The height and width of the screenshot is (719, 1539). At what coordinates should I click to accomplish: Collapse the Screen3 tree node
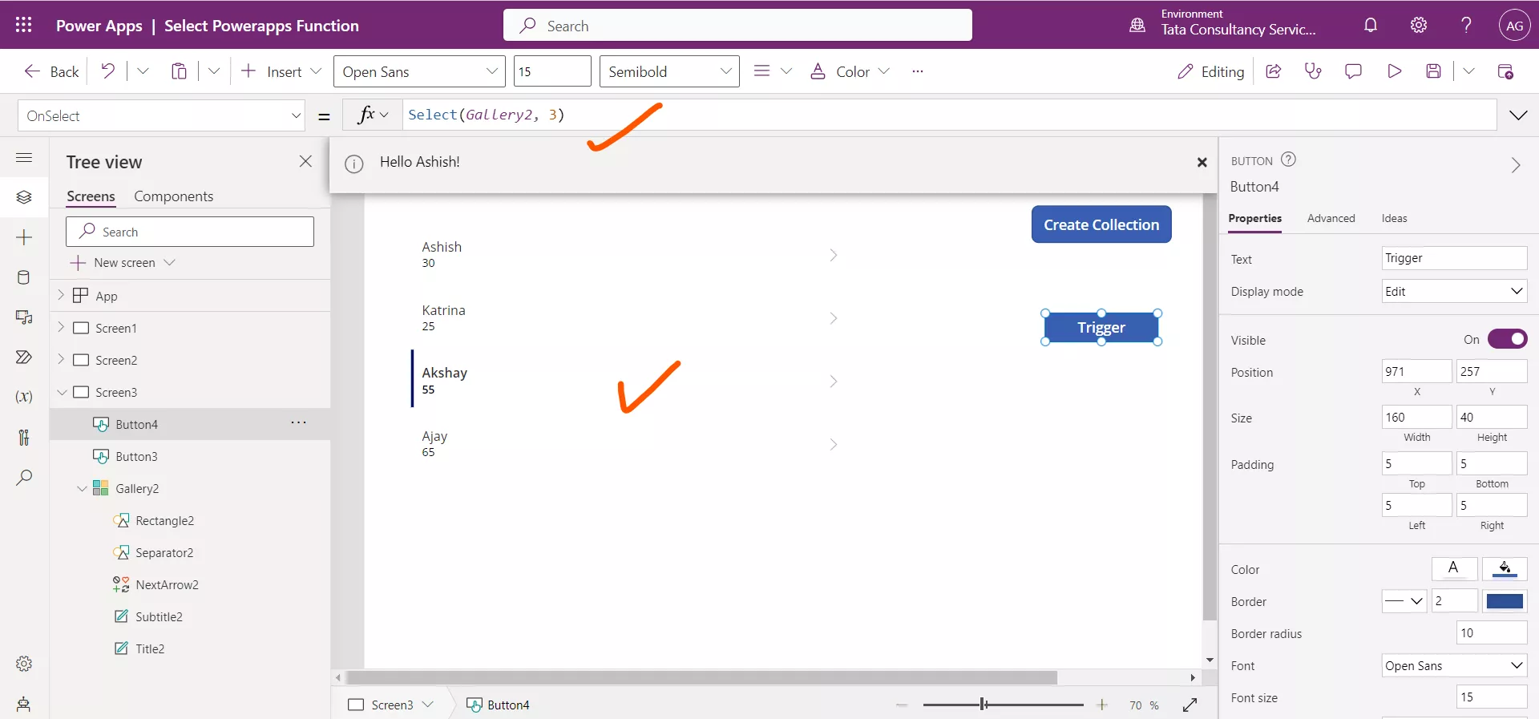point(62,392)
